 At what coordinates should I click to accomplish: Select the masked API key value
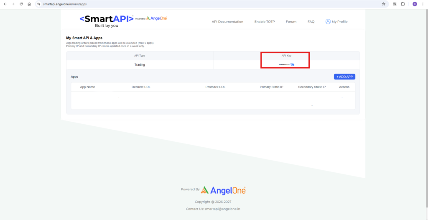(x=284, y=65)
